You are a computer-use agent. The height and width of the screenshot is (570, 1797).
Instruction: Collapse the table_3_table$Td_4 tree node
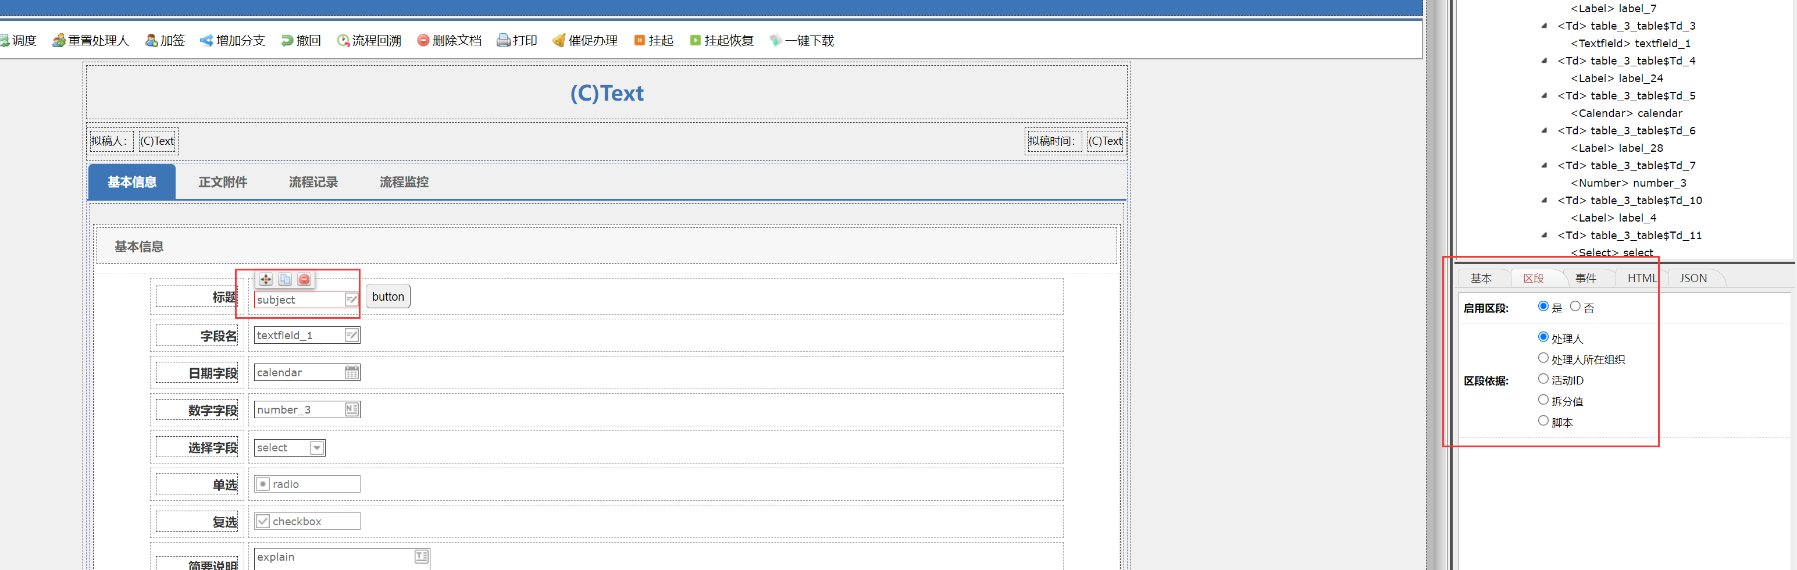pyautogui.click(x=1544, y=60)
